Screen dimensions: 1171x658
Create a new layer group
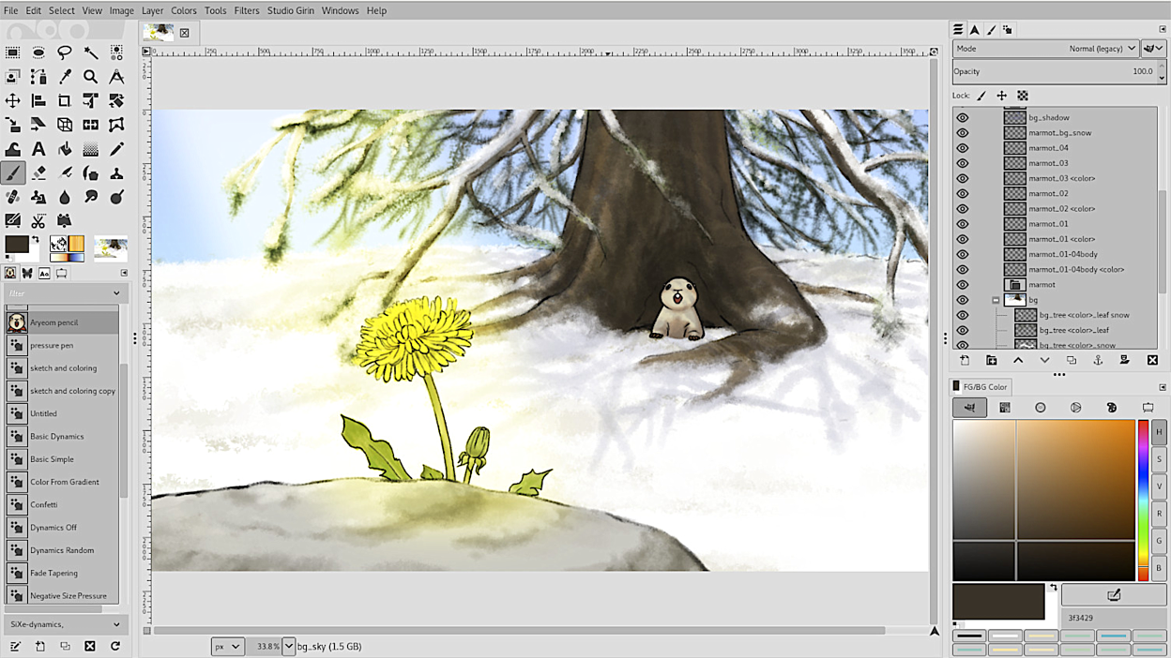[991, 361]
